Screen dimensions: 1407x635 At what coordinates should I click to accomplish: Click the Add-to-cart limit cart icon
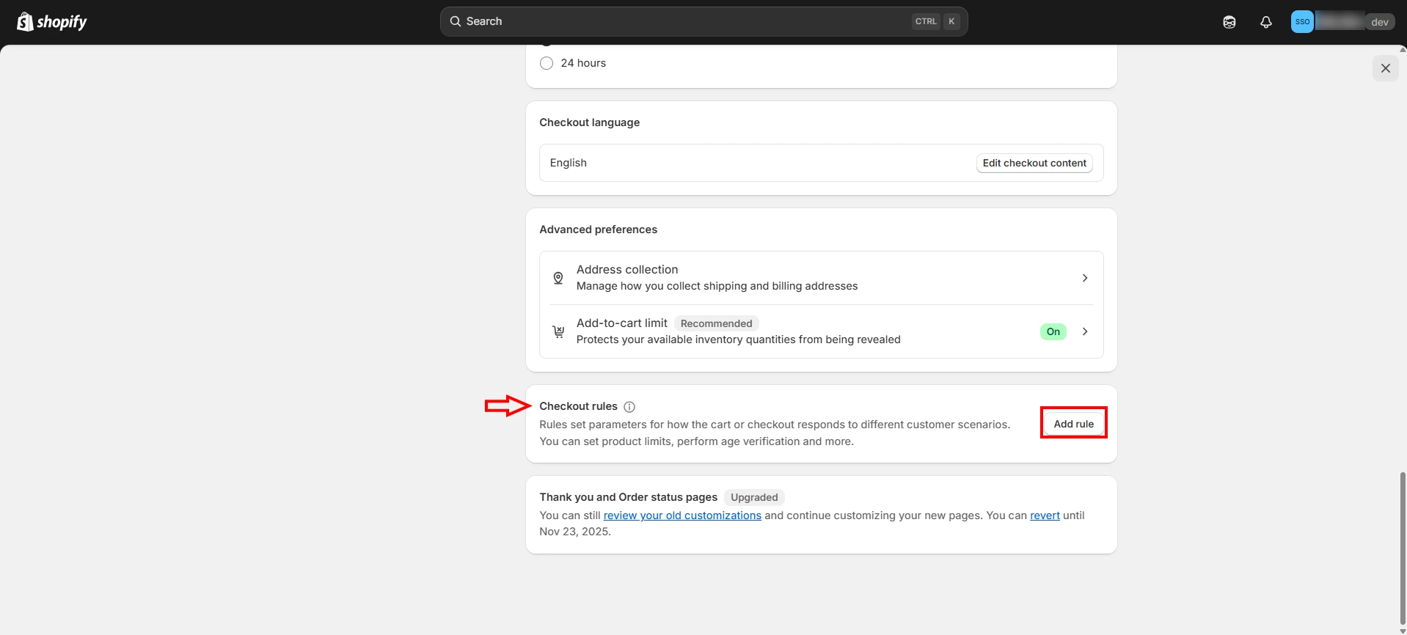[558, 331]
